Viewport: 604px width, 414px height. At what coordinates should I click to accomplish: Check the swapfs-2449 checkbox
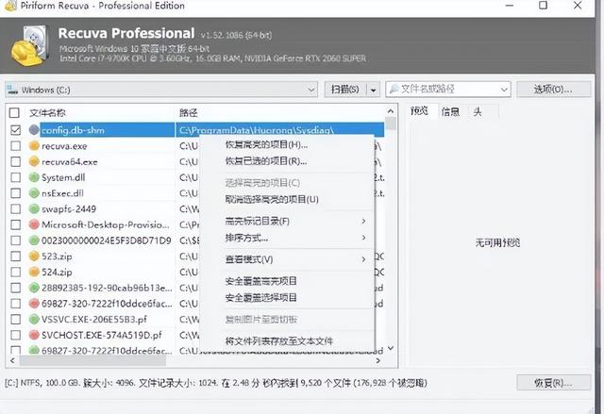click(x=15, y=209)
